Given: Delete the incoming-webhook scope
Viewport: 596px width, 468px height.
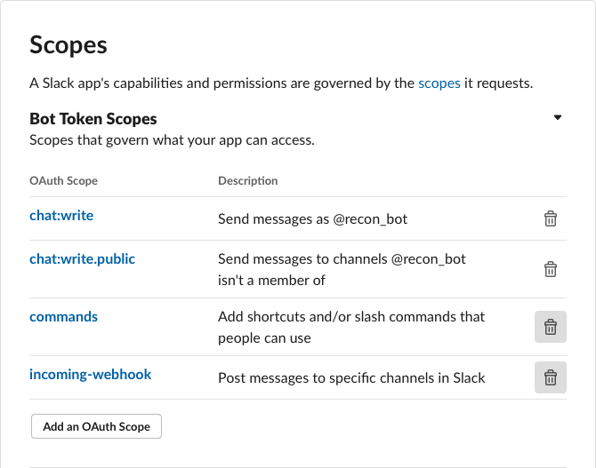Looking at the screenshot, I should coord(551,377).
